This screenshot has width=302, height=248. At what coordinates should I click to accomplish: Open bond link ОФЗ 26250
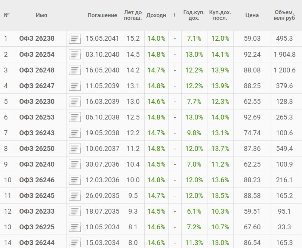click(37, 149)
